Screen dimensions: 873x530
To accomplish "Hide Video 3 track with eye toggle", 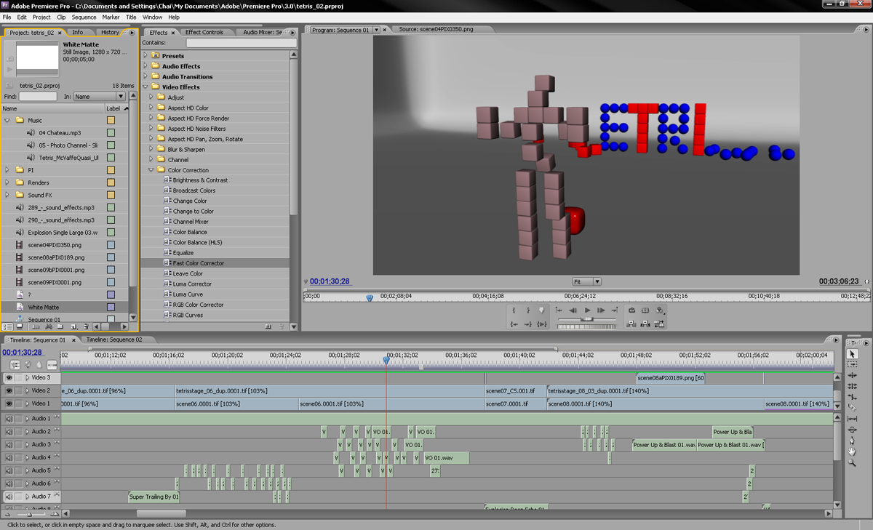I will coord(9,377).
